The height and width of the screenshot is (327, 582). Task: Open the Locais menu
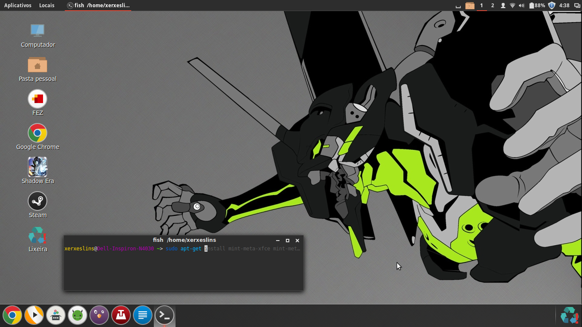click(x=47, y=6)
